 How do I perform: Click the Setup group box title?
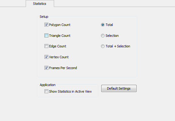pos(44,17)
